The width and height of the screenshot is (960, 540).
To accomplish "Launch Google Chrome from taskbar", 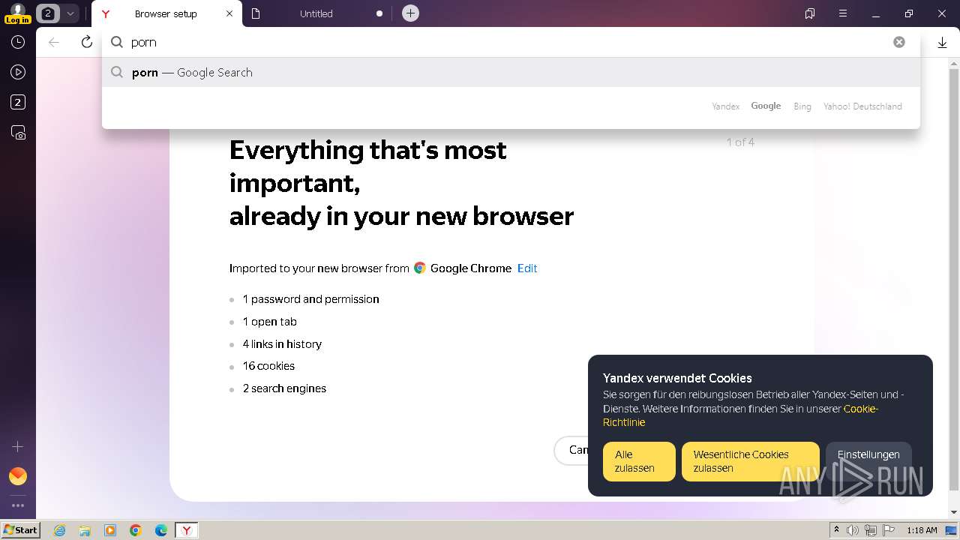I will coord(136,530).
